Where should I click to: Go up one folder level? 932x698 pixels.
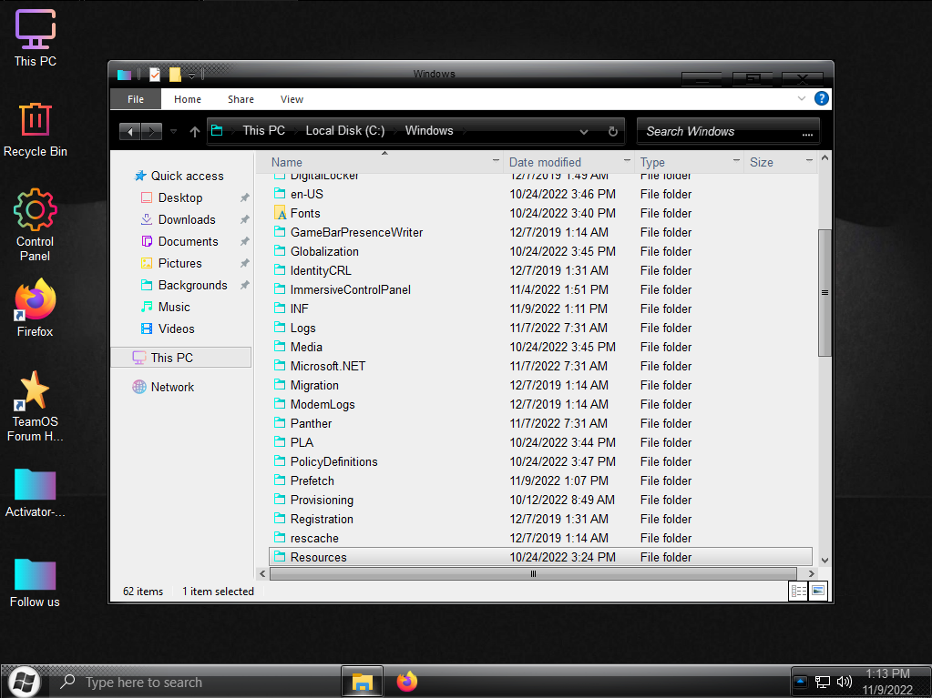pyautogui.click(x=194, y=131)
